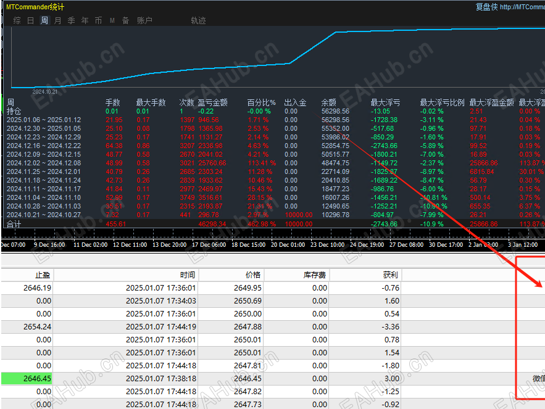This screenshot has width=545, height=409.
Task: Select week row 2024.12.02 ~ 2024.12.08
Action: (x=273, y=163)
